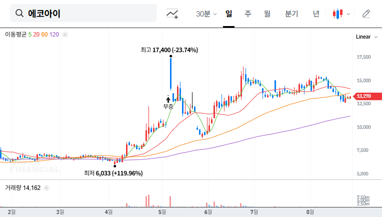Viewport: 382px width, 217px height.
Task: Click the 무증 event arrow marker
Action: click(168, 99)
